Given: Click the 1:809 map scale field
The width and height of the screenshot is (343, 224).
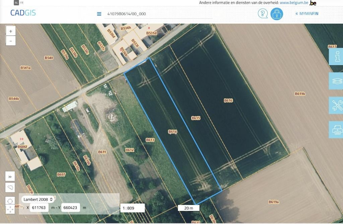Looking at the screenshot, I should point(132,208).
